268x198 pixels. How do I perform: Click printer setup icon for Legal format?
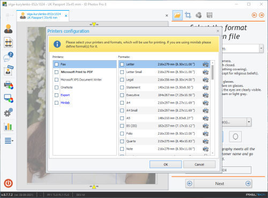(206, 80)
